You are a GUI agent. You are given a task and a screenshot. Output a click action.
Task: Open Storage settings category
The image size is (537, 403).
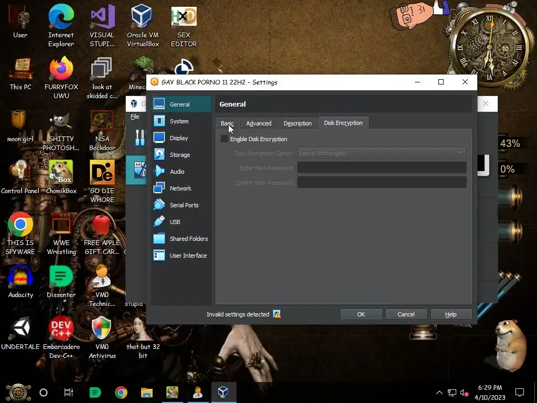pos(181,155)
